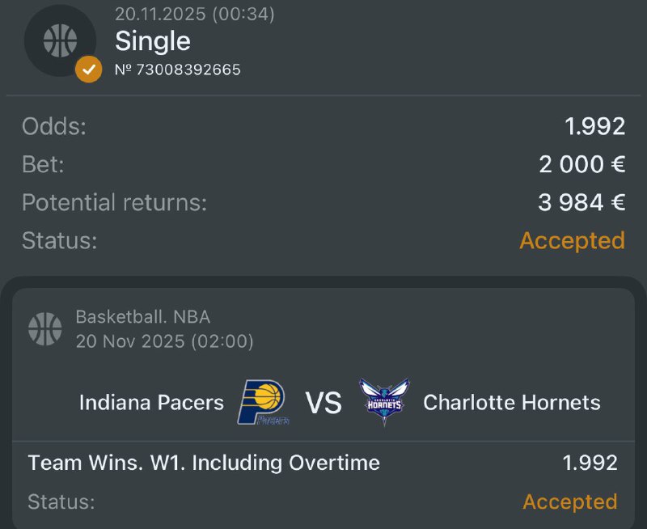647x529 pixels.
Task: Select the Team Wins. W1. Including Overtime market
Action: pos(204,463)
